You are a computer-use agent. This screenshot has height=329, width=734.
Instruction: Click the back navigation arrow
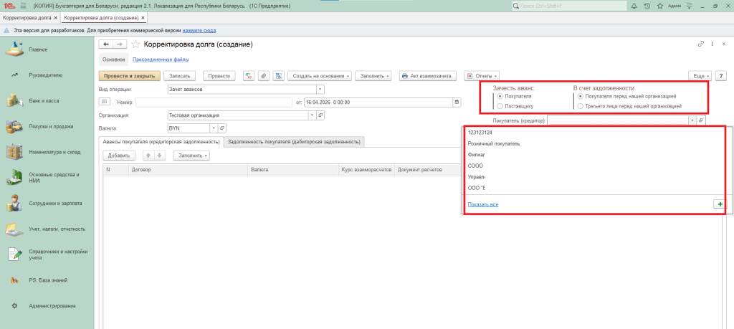108,44
